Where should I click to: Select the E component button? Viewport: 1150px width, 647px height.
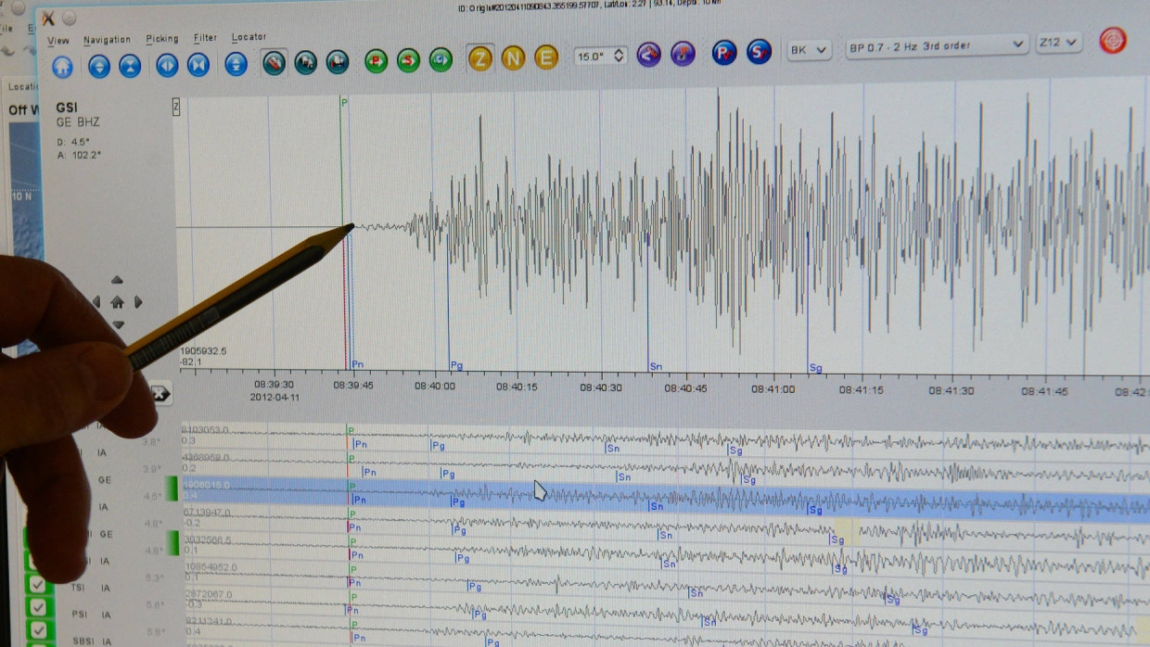point(546,57)
